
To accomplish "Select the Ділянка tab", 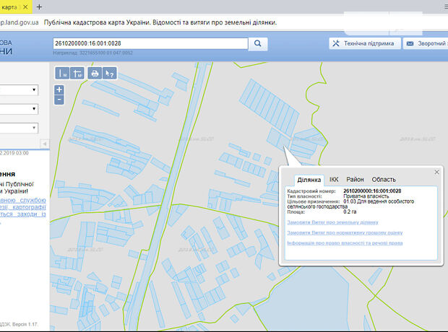I will [309, 180].
